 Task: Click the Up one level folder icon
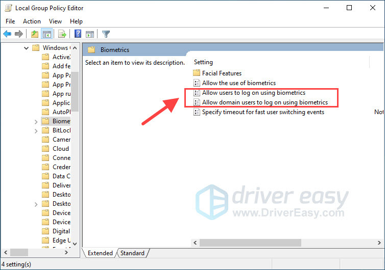click(34, 34)
